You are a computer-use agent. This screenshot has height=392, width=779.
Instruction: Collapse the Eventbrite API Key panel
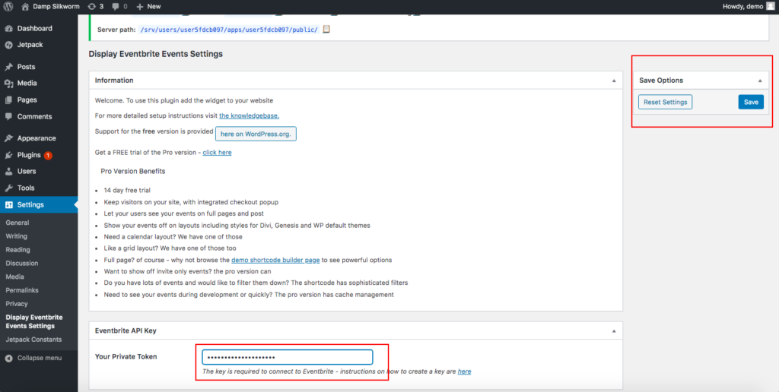pos(614,331)
